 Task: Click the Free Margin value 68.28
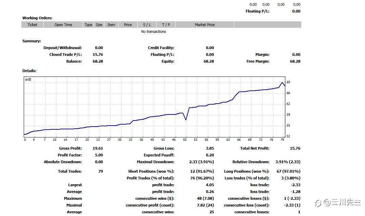(295, 61)
